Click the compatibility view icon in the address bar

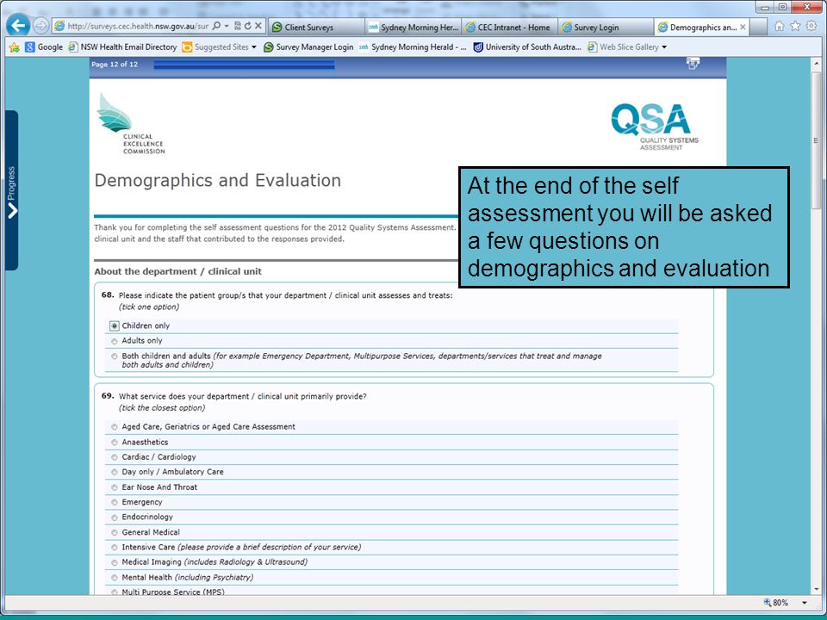click(238, 26)
